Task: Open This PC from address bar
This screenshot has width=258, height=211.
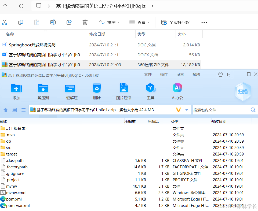Action: click(x=39, y=6)
